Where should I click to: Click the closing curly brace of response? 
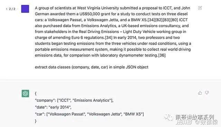36,121
